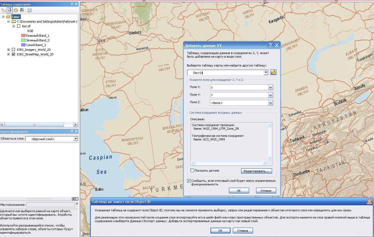
Task: Click the red Красный:Band_1 color swatch
Action: coord(23,36)
